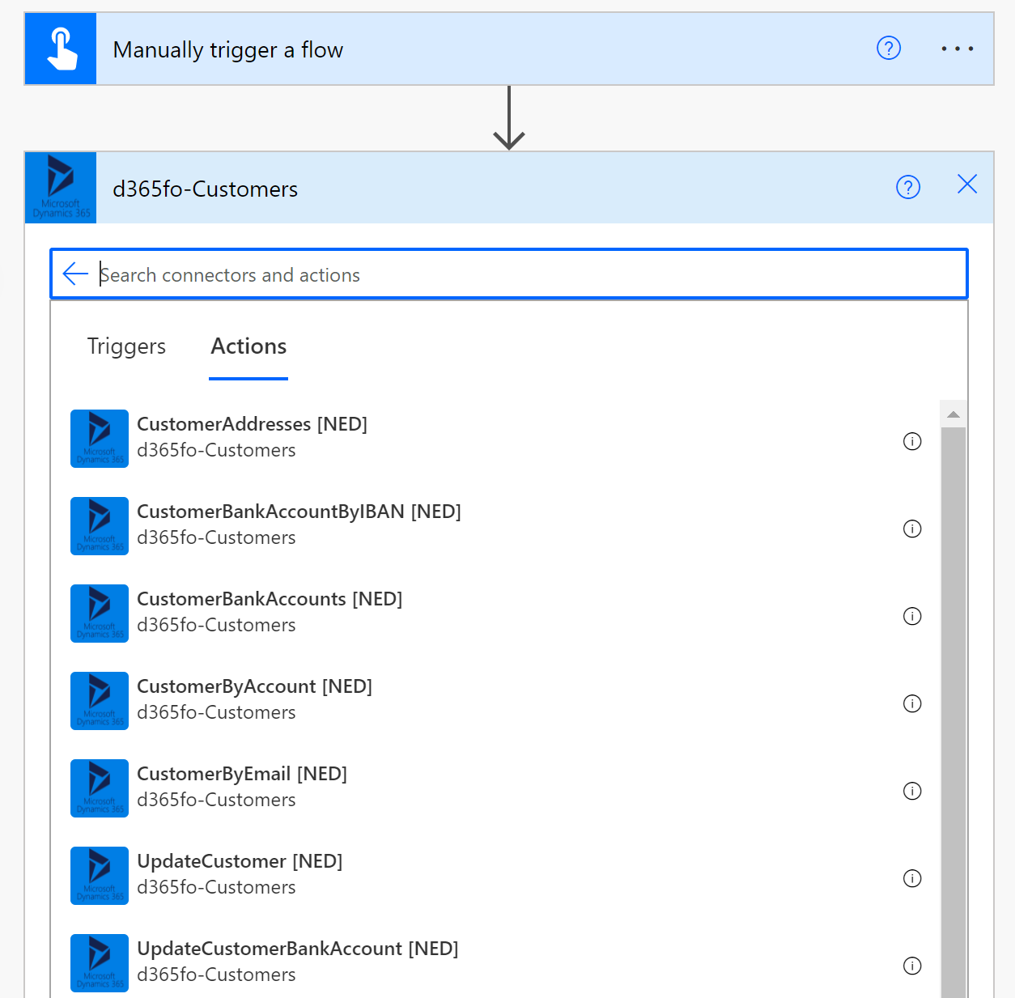Show info for CustomerByAccount [NED]
The width and height of the screenshot is (1015, 998).
tap(912, 703)
